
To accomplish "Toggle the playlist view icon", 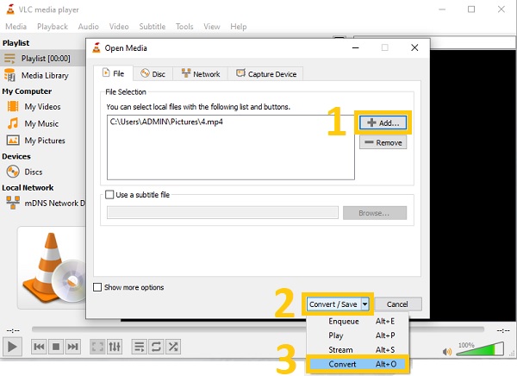I will [139, 347].
